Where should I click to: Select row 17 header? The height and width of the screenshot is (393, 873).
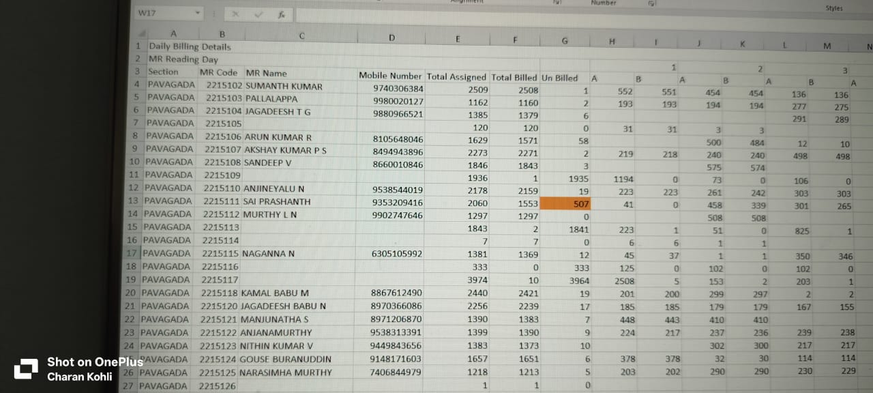point(132,253)
